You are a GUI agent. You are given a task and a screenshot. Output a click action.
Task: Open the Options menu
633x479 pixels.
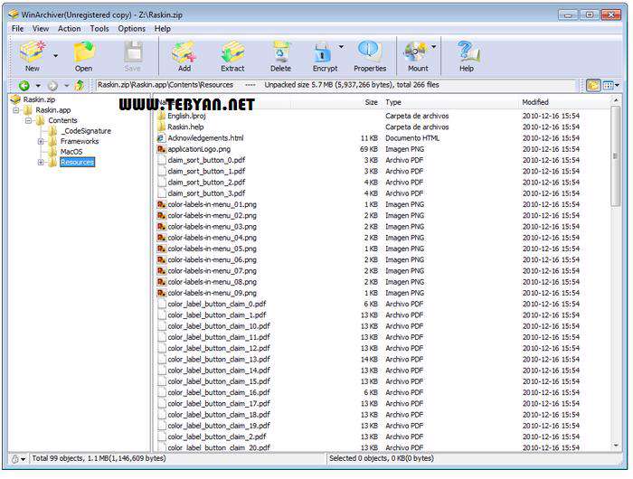(x=132, y=29)
